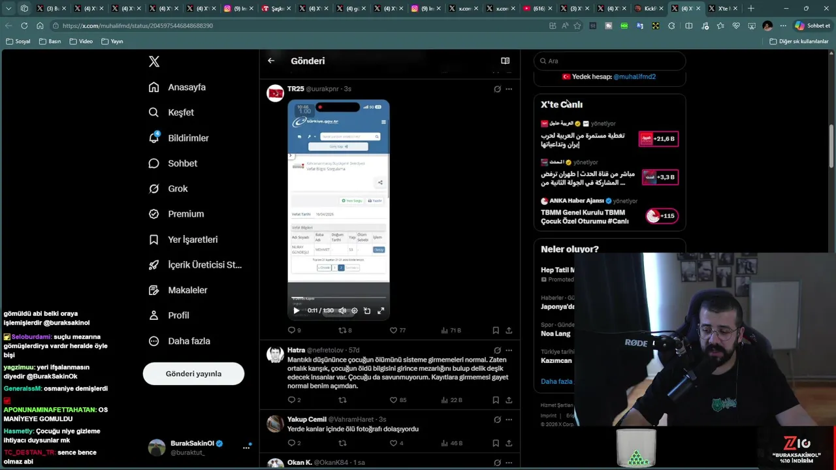The height and width of the screenshot is (470, 836).
Task: Open Sohbet et Copilot button
Action: [812, 25]
